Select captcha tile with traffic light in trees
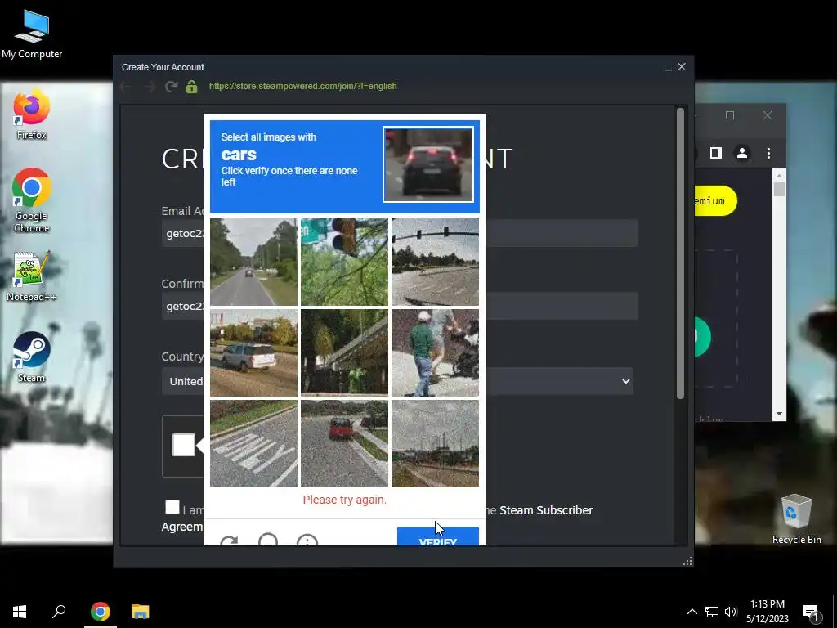Viewport: 837px width, 628px height. point(344,262)
